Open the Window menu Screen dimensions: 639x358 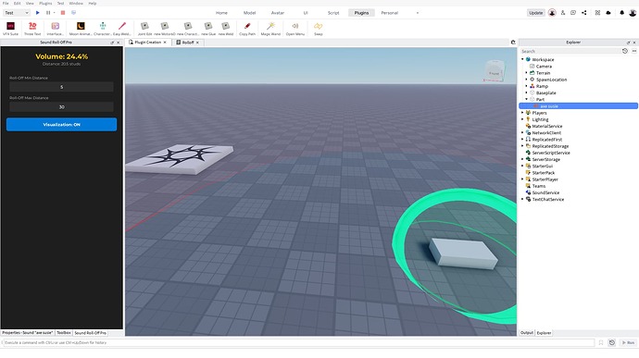(76, 4)
